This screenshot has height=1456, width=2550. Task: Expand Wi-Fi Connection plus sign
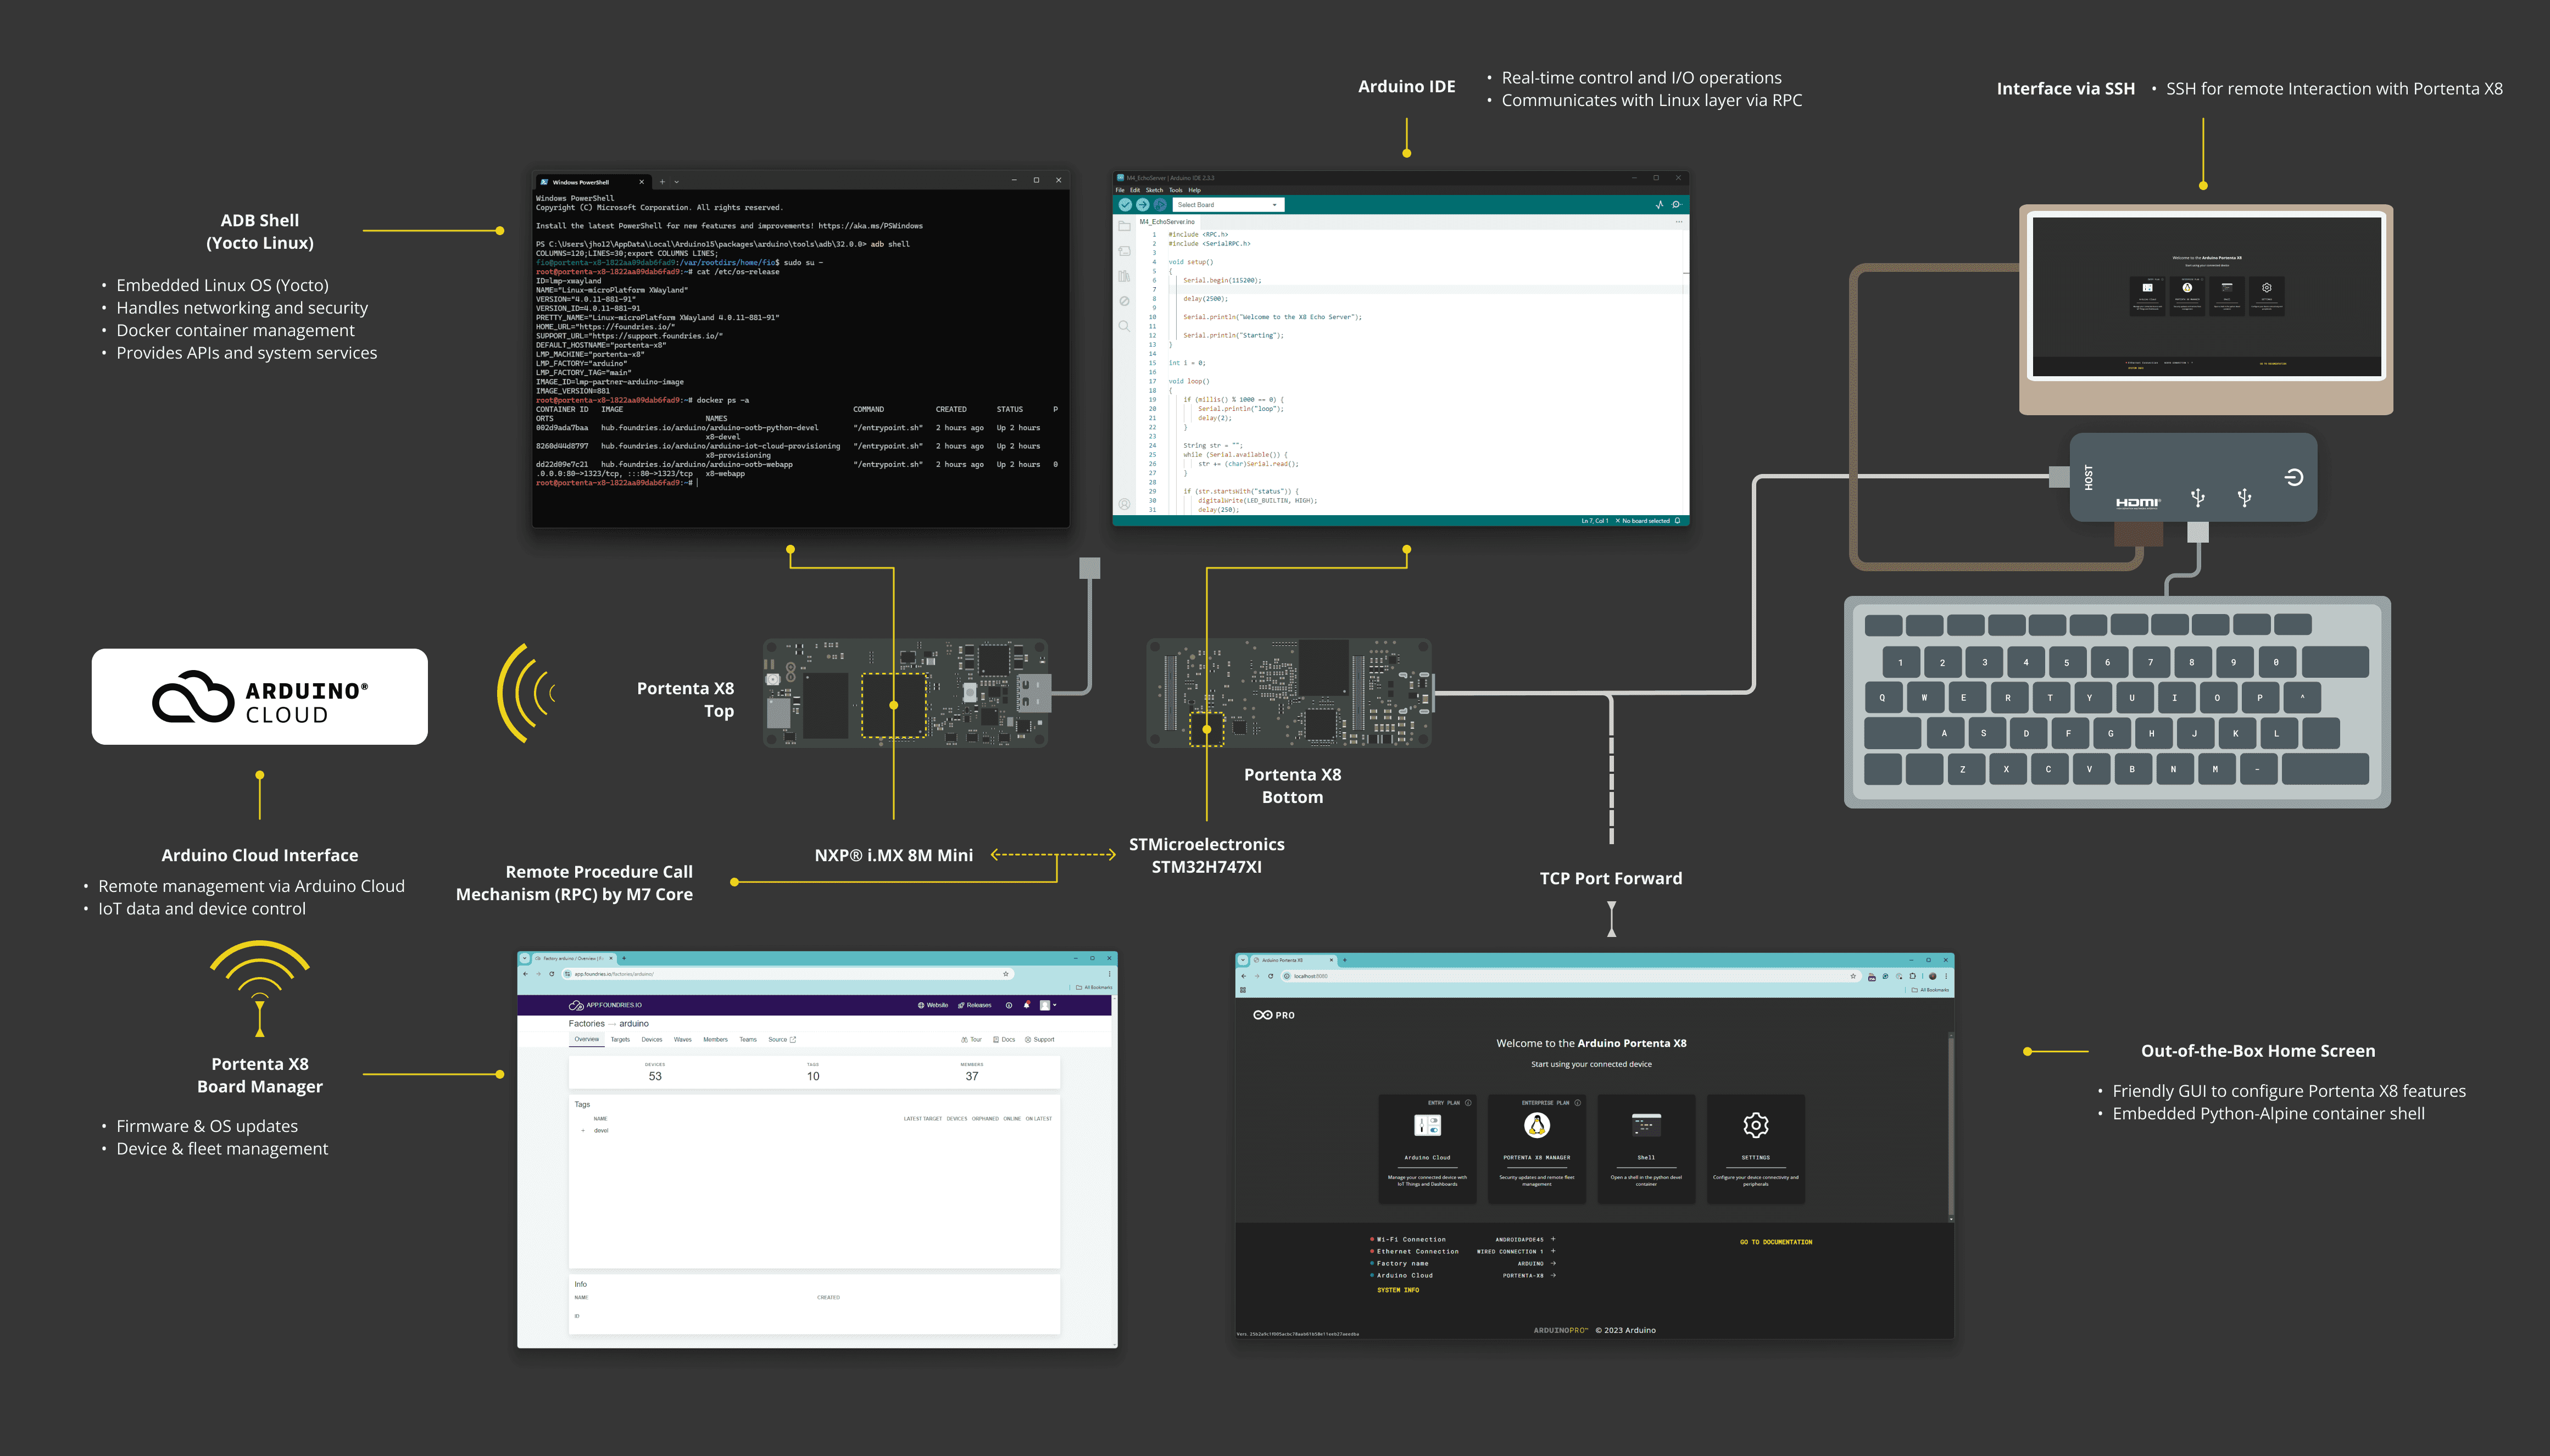tap(1553, 1239)
